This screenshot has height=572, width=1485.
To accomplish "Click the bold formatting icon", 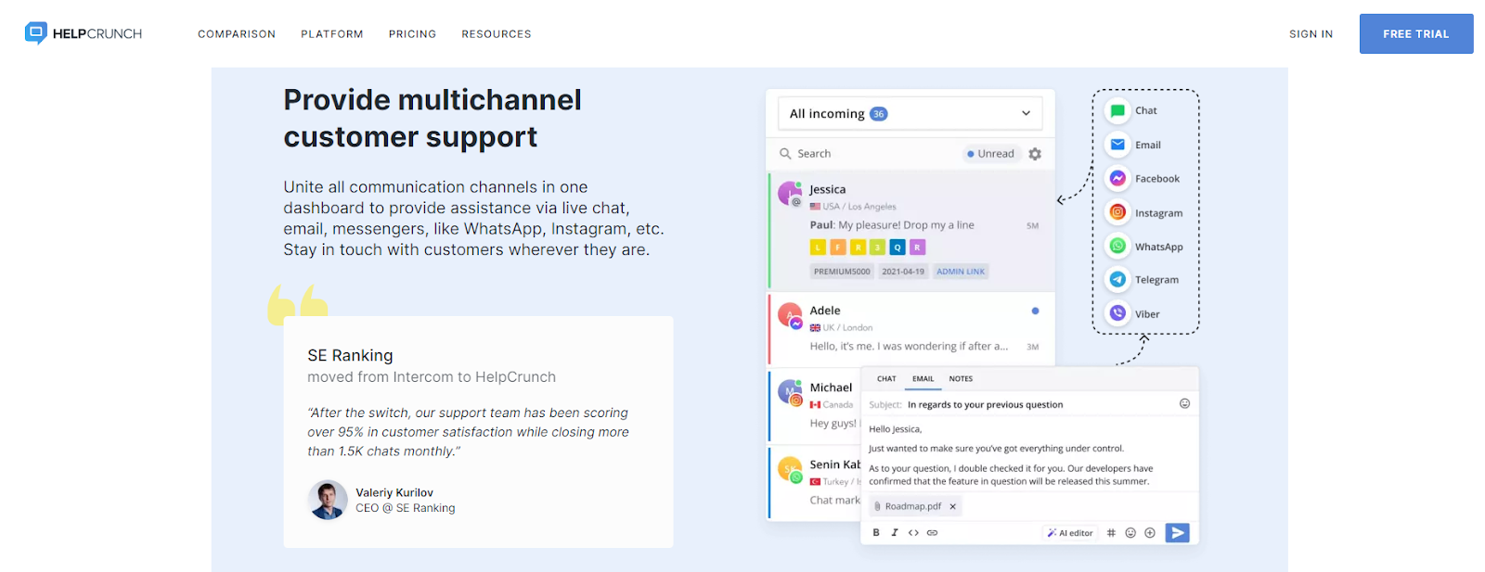I will (x=876, y=533).
